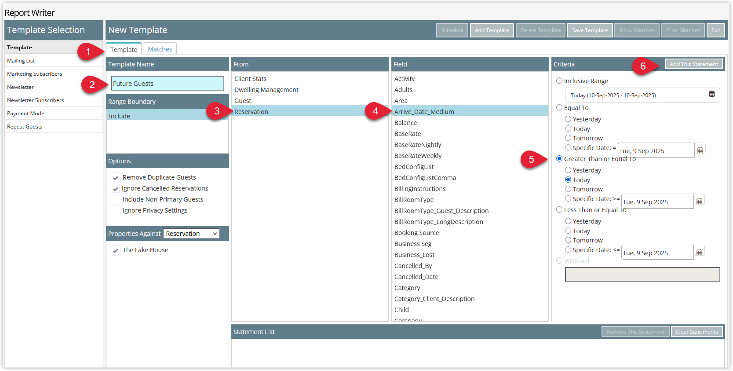Click Greater Than specific date field
Image resolution: width=733 pixels, height=371 pixels.
click(x=657, y=201)
